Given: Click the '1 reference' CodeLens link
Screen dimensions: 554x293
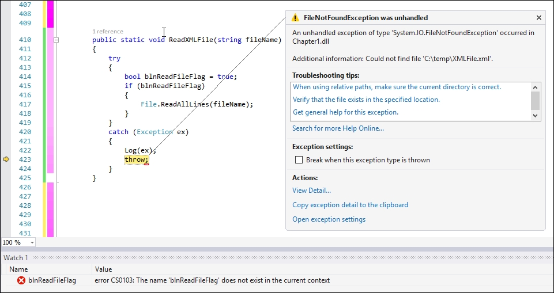Looking at the screenshot, I should point(108,32).
